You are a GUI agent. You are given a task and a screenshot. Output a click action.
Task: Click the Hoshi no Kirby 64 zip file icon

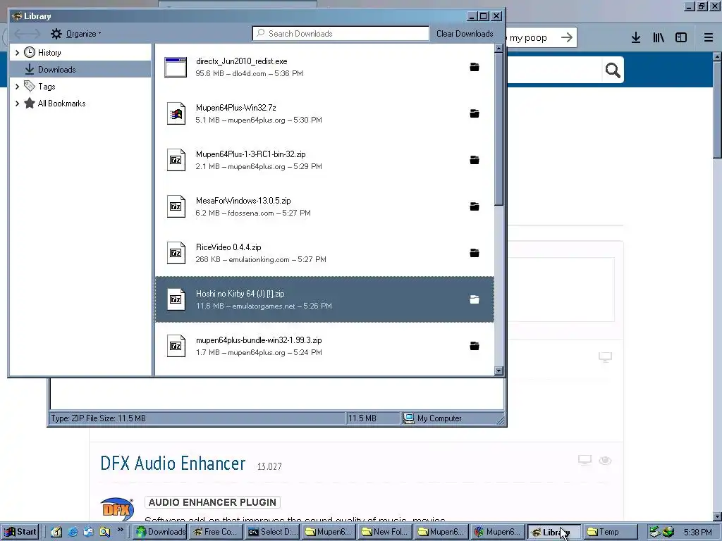(x=176, y=299)
